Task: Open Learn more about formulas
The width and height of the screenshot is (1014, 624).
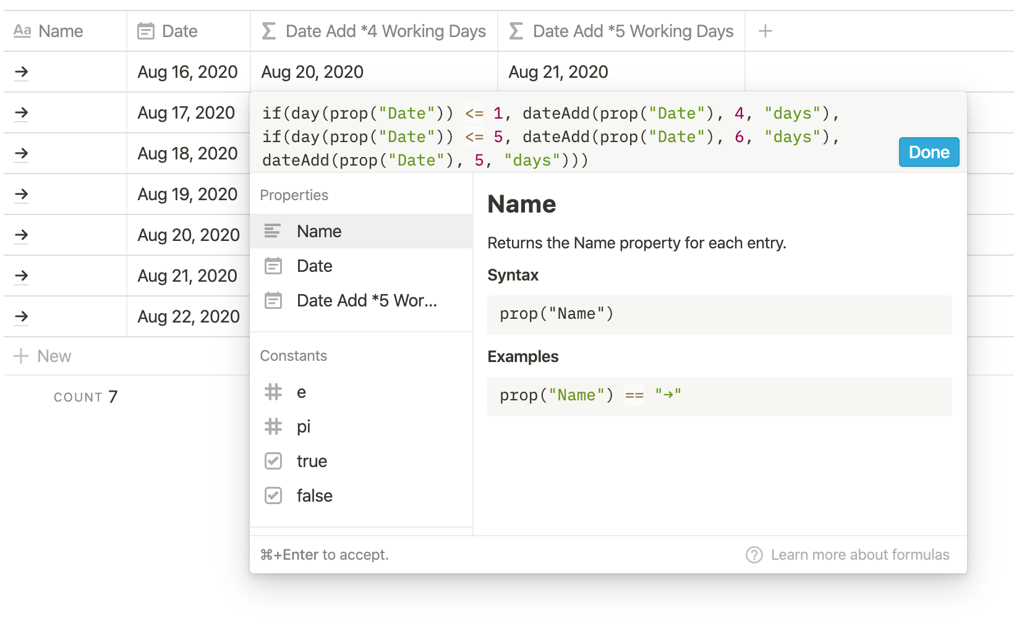Action: point(860,555)
